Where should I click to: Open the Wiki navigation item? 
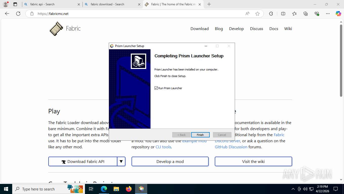coord(288,29)
